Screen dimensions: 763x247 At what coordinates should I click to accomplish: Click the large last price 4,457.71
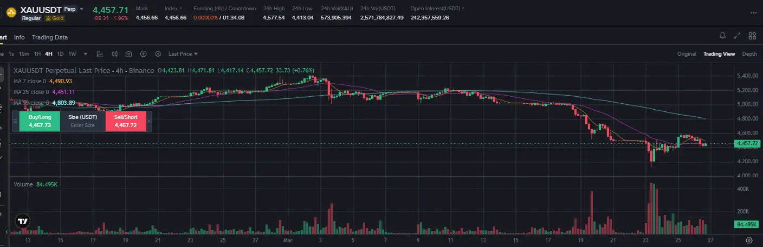pos(111,10)
